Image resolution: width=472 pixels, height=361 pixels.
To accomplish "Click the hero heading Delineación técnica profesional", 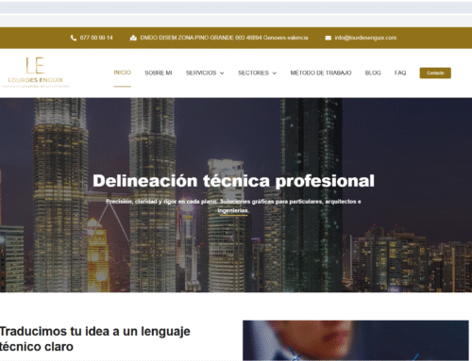I will coord(233,181).
